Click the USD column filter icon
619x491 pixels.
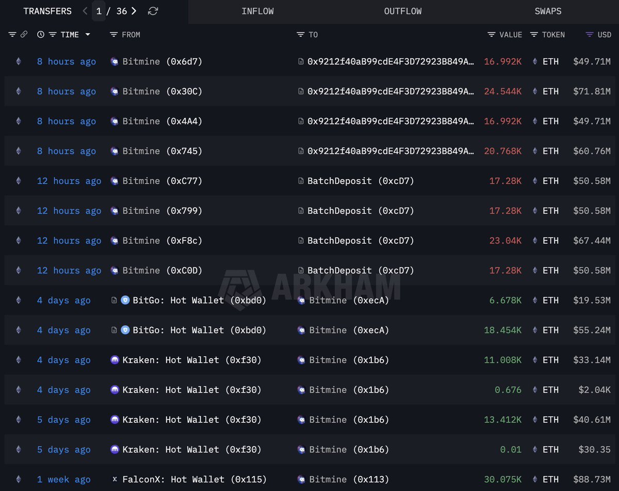588,35
